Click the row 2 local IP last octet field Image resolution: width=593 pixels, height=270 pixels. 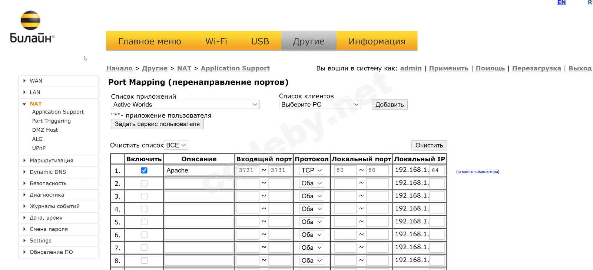(437, 183)
